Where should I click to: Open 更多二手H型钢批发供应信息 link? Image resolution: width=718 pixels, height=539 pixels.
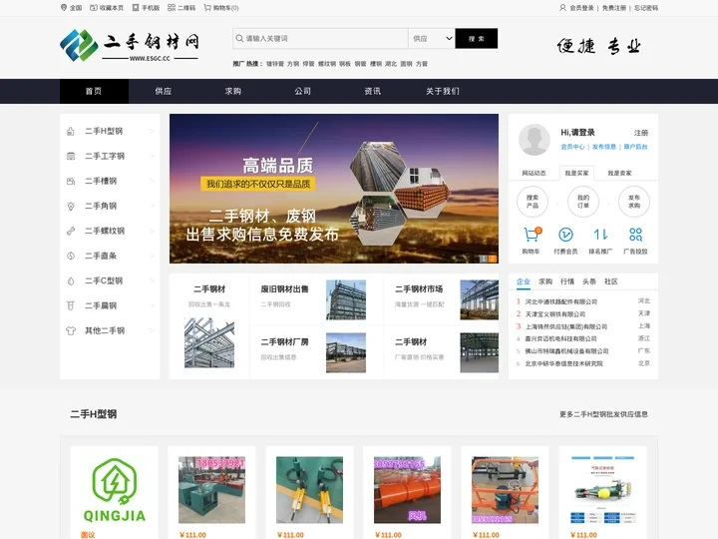point(603,414)
